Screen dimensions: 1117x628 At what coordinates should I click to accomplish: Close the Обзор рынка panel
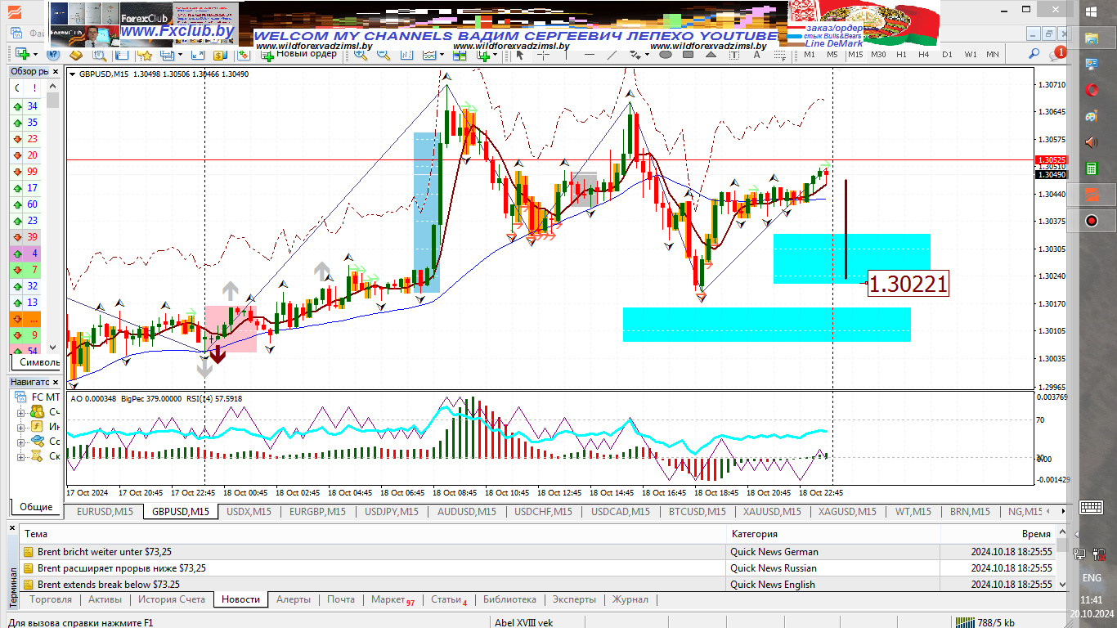(x=55, y=72)
